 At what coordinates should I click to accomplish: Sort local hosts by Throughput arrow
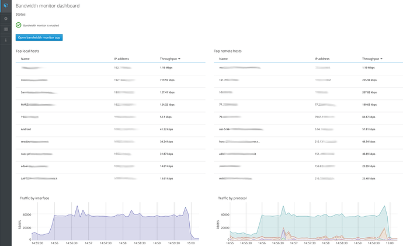179,59
